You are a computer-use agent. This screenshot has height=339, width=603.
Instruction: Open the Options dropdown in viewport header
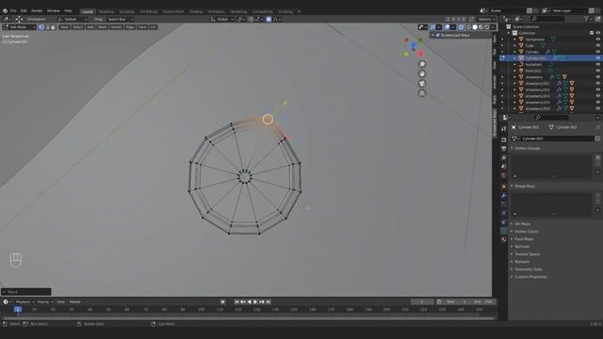[486, 19]
